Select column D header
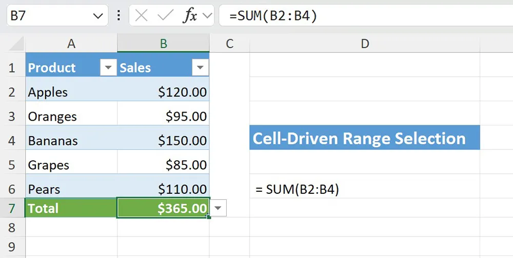This screenshot has height=258, width=513. point(365,44)
